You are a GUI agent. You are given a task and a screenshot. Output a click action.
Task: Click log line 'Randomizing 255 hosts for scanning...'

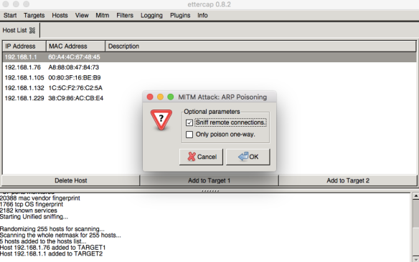[x=52, y=229]
